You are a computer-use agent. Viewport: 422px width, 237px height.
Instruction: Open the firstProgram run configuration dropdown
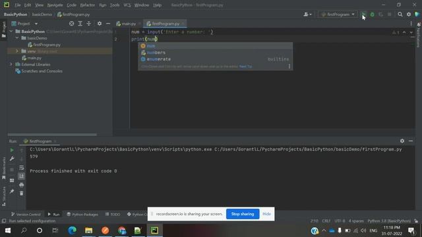point(338,14)
